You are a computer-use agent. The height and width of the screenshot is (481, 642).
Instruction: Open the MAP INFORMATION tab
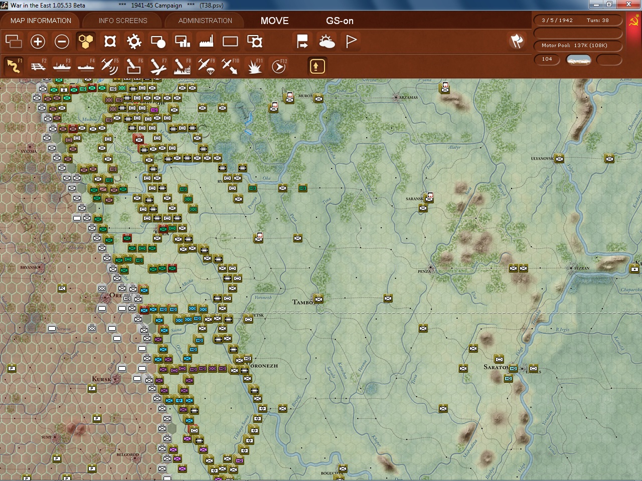[x=41, y=21]
